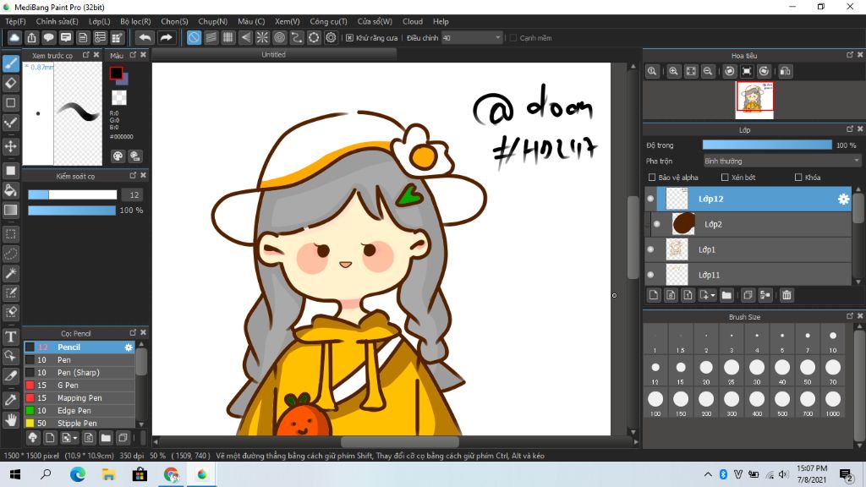The width and height of the screenshot is (866, 487).
Task: Open Cloud menu
Action: click(x=413, y=21)
